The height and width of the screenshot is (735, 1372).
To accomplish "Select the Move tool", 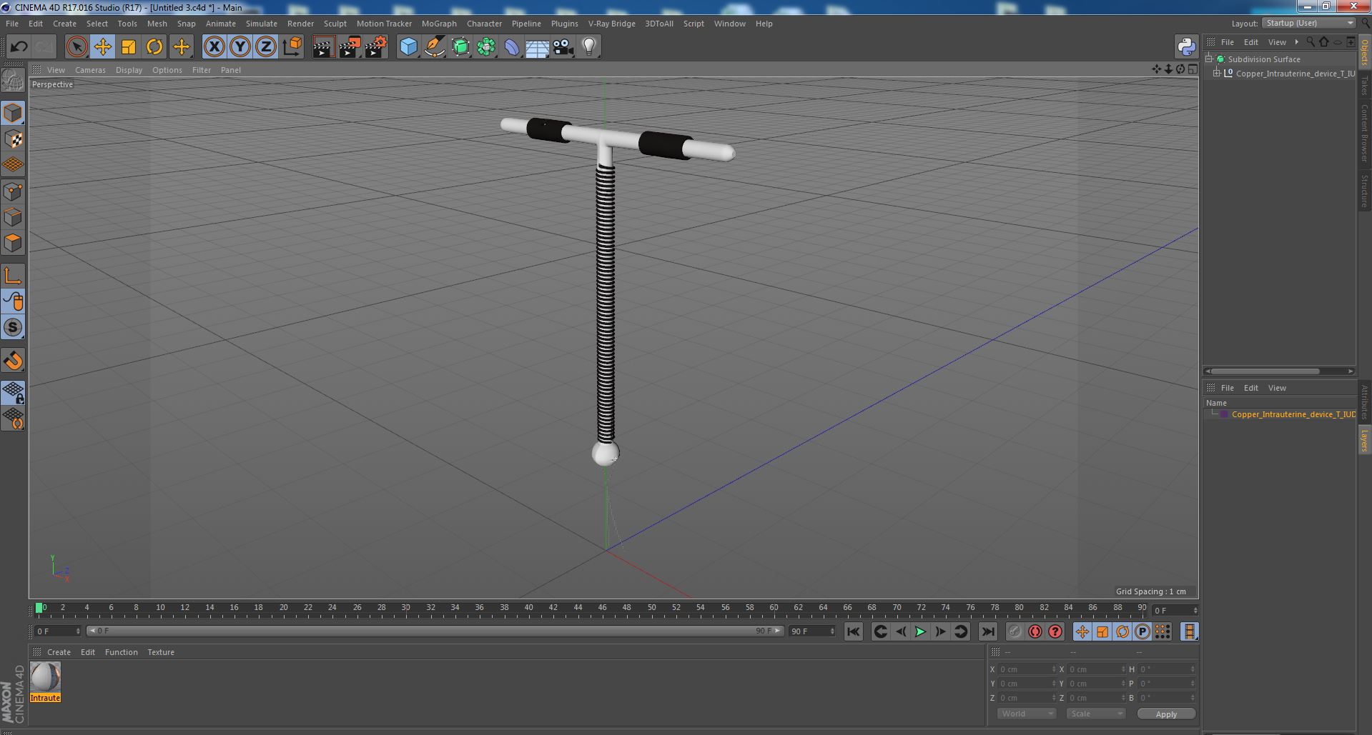I will tap(102, 47).
